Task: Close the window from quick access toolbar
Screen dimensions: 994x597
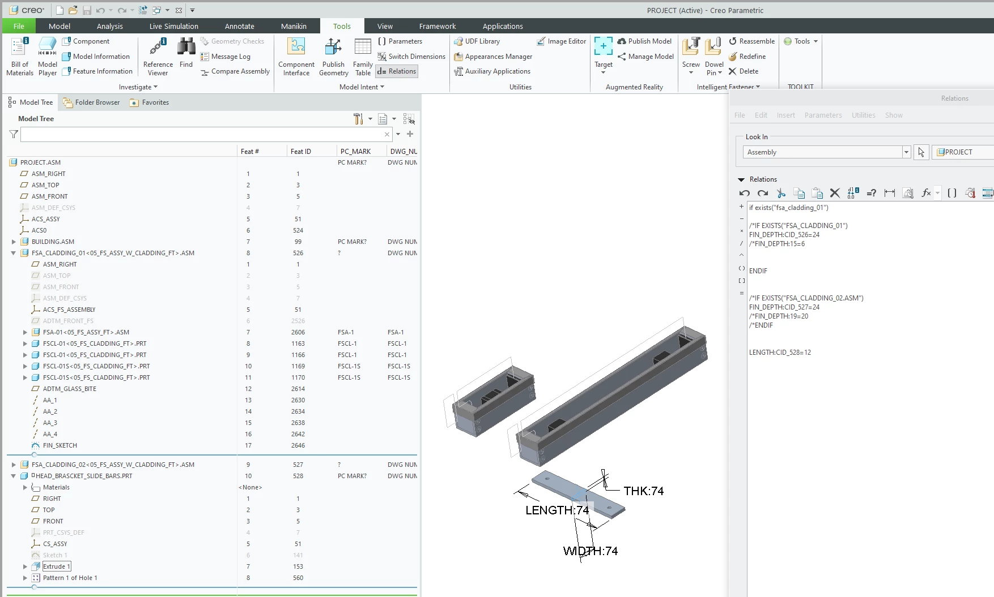Action: coord(179,10)
